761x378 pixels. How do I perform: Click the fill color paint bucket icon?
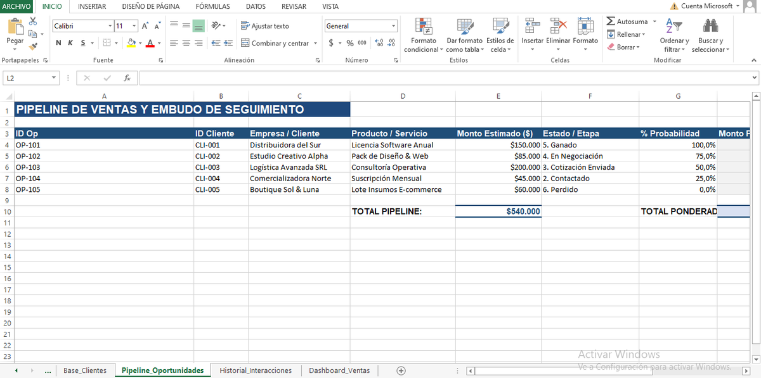(131, 43)
